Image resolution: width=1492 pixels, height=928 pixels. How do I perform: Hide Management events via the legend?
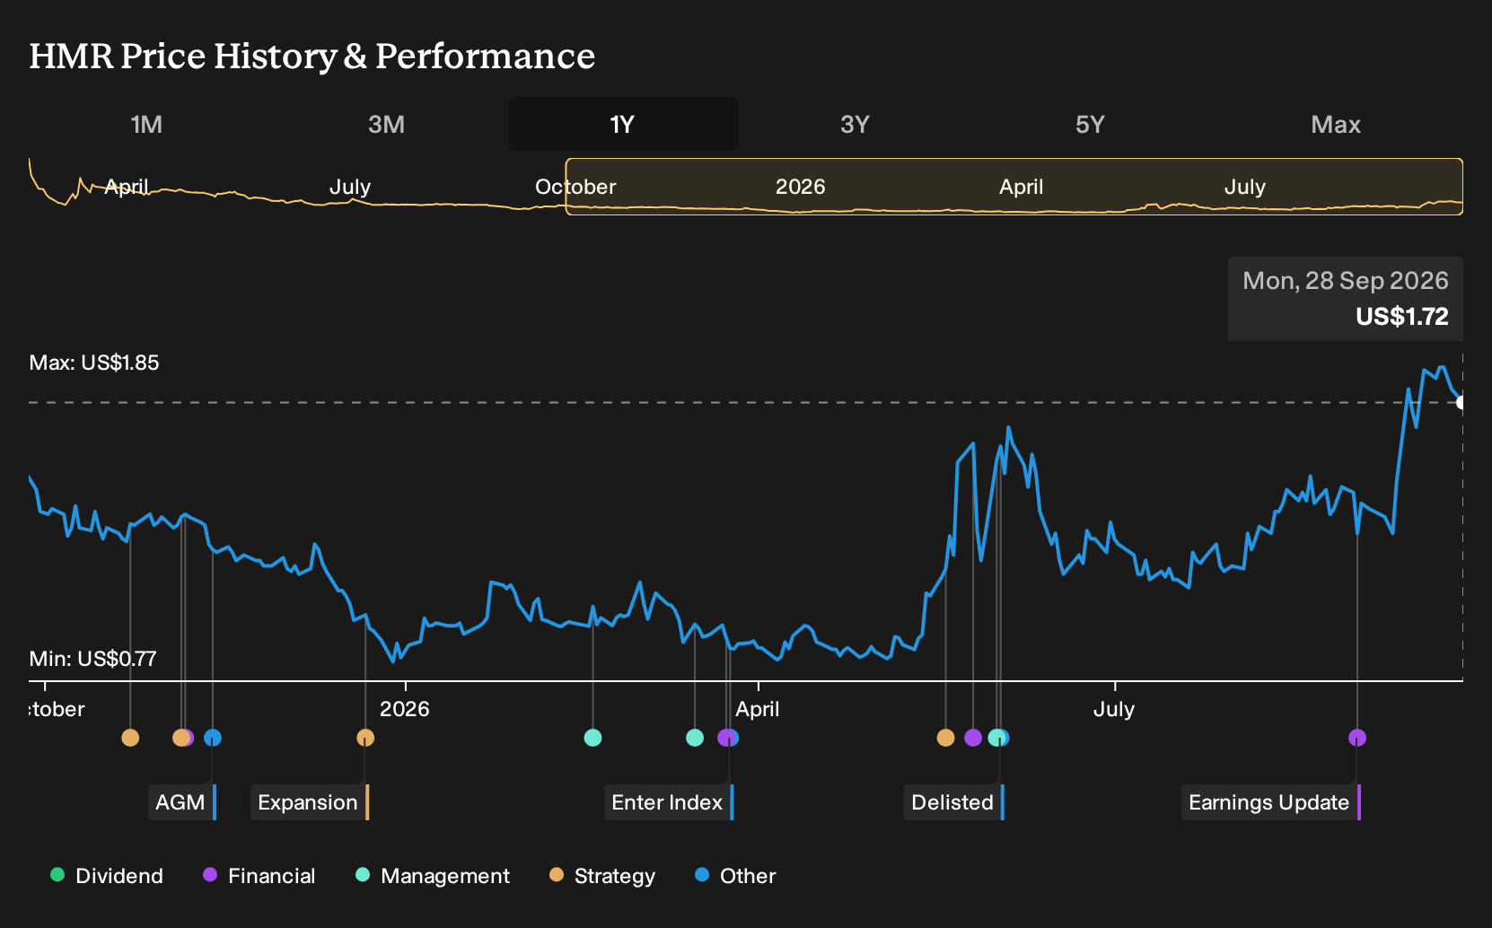pyautogui.click(x=433, y=876)
